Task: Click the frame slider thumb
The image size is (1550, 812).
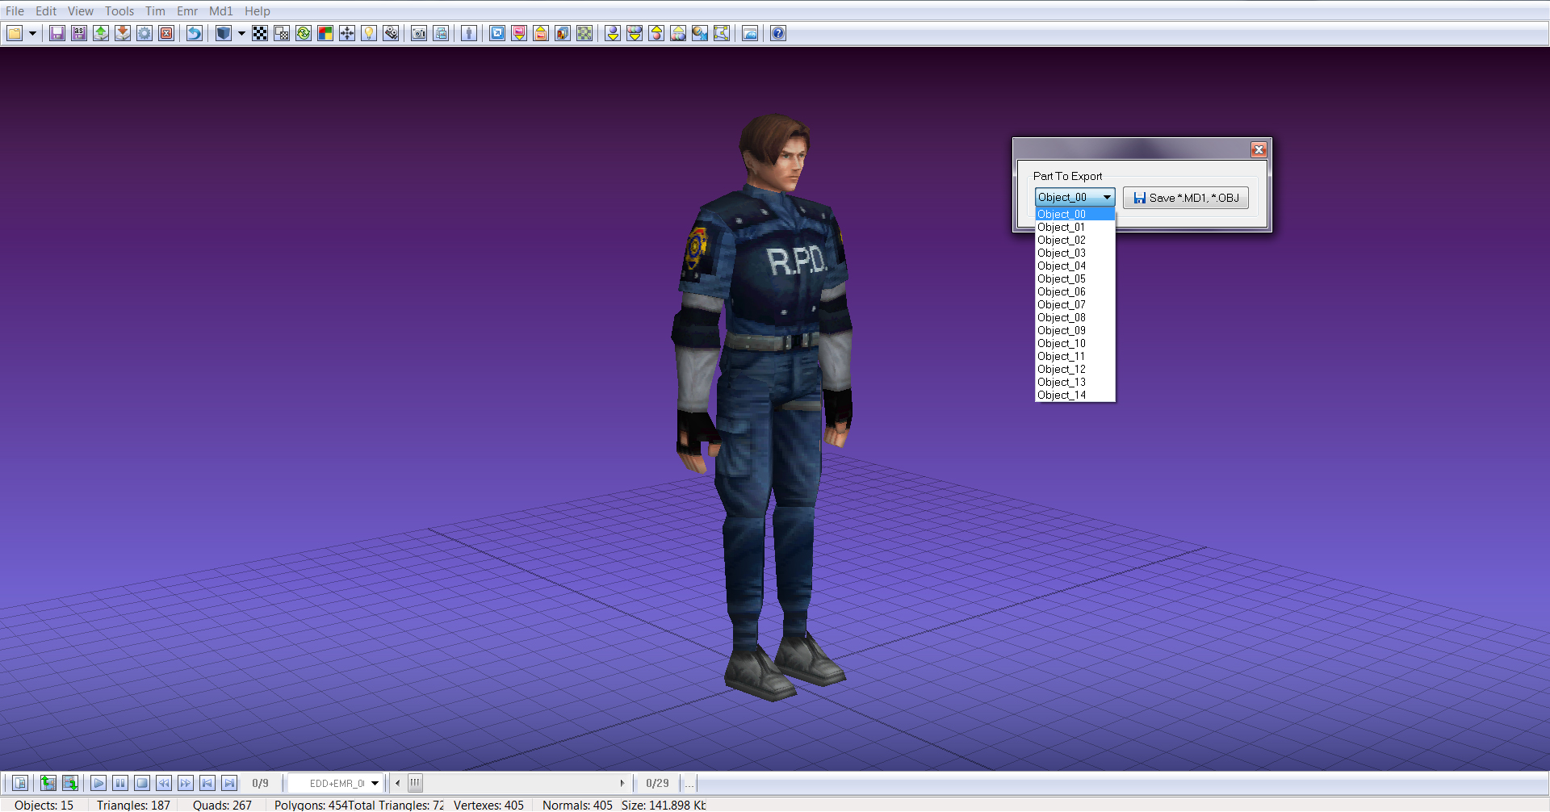Action: click(415, 783)
